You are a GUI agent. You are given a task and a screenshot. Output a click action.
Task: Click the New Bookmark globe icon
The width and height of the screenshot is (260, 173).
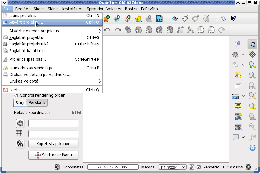pyautogui.click(x=238, y=117)
